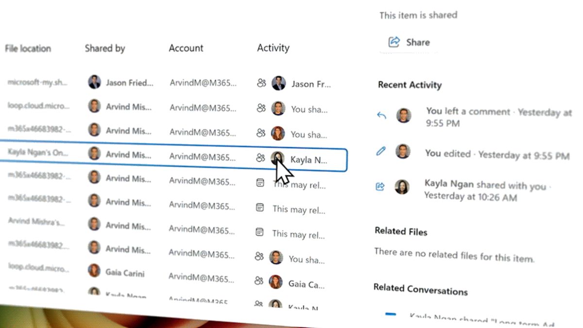This screenshot has width=583, height=328.
Task: Click the Share button
Action: [x=409, y=42]
